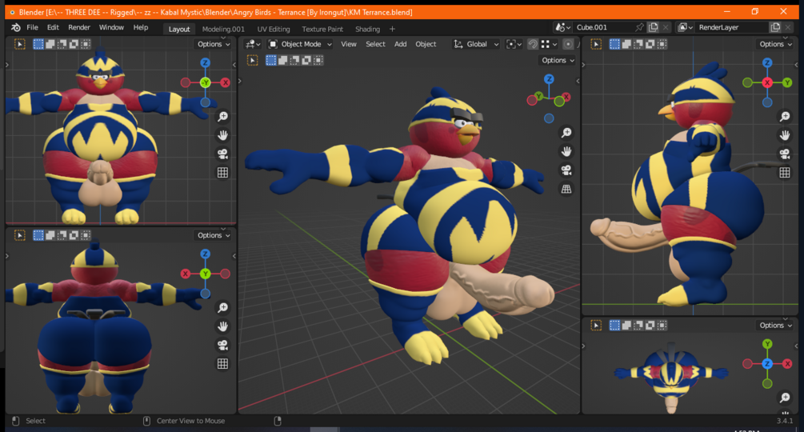Click the new scene icon next to Cube.001

point(654,27)
